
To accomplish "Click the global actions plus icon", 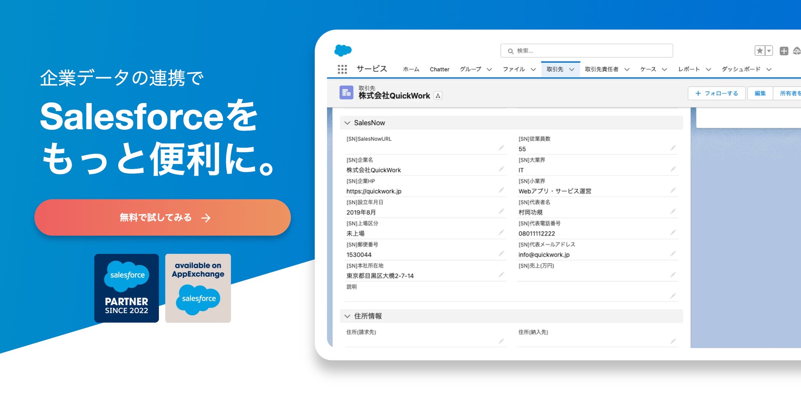I will [784, 51].
